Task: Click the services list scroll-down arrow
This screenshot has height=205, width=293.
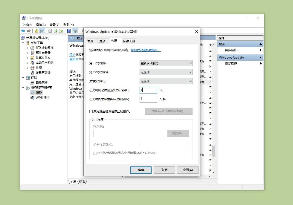Action: tap(214, 172)
